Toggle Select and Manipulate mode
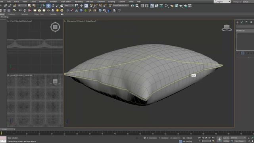Screen dimensions: 254x143 [81, 6]
